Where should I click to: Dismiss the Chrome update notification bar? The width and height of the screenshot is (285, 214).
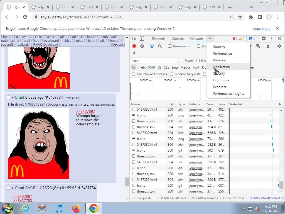coord(277,28)
